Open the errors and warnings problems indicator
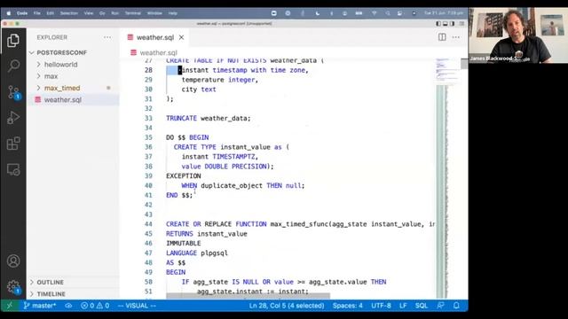 click(x=95, y=306)
